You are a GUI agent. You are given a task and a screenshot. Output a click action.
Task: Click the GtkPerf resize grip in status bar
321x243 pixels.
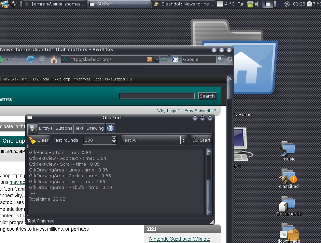212,222
